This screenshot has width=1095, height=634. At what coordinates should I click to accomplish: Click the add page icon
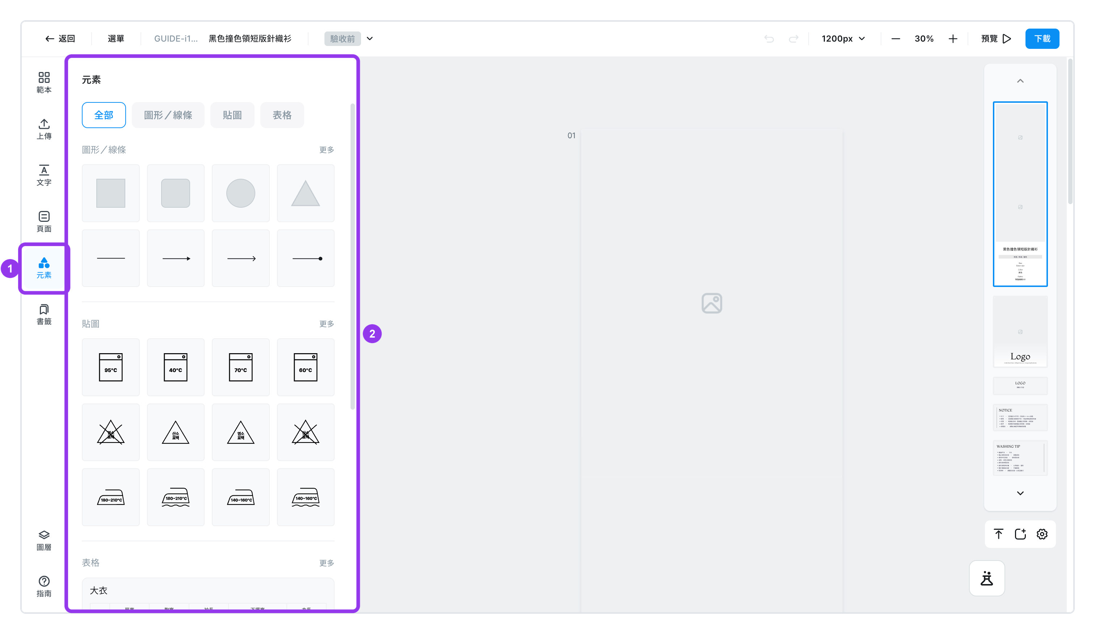1020,534
